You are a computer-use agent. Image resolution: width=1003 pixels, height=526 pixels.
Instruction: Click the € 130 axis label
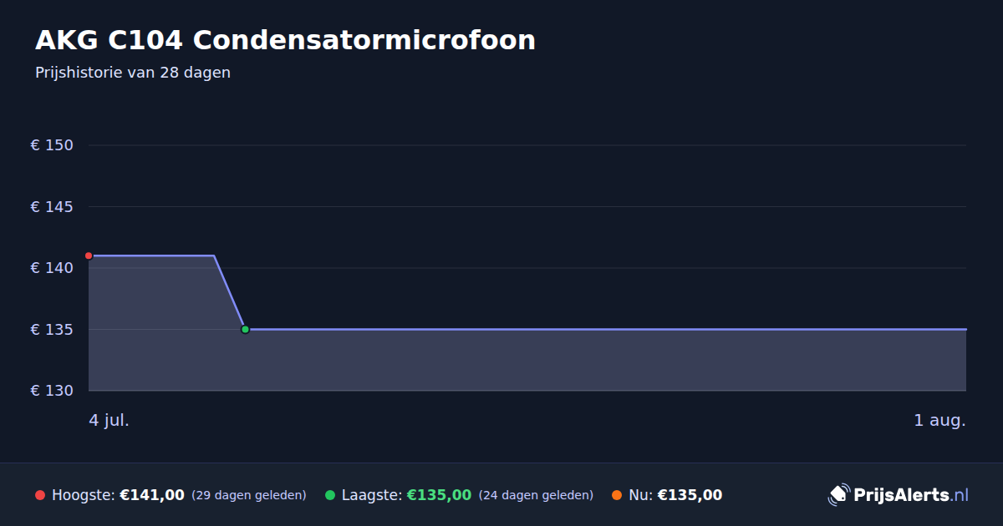point(52,391)
